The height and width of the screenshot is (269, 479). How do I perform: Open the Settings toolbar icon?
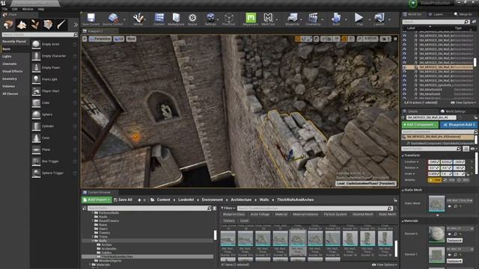point(210,19)
